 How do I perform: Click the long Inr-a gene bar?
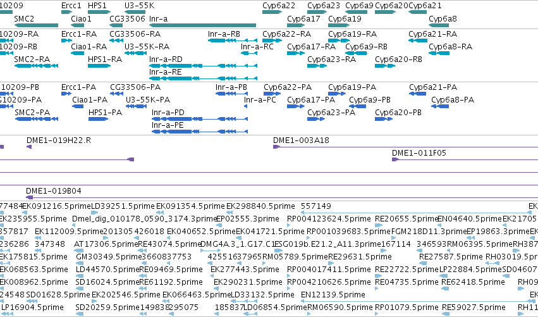[x=203, y=25]
